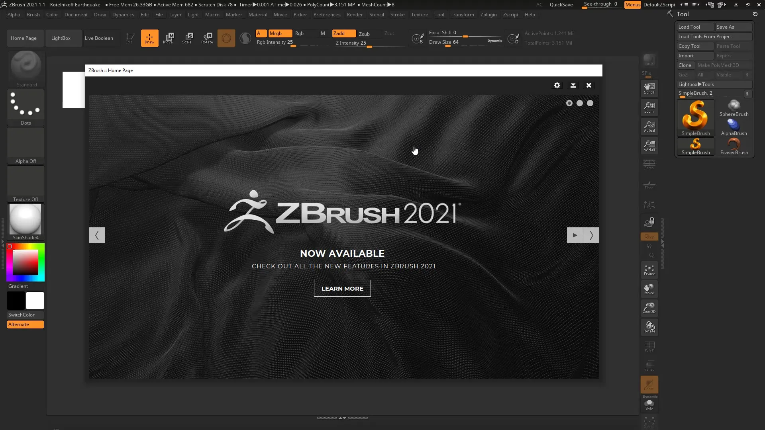The height and width of the screenshot is (430, 765).
Task: Toggle the Rgb mode
Action: 299,33
